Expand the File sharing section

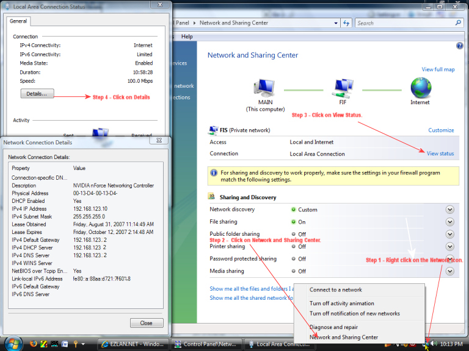click(x=450, y=222)
